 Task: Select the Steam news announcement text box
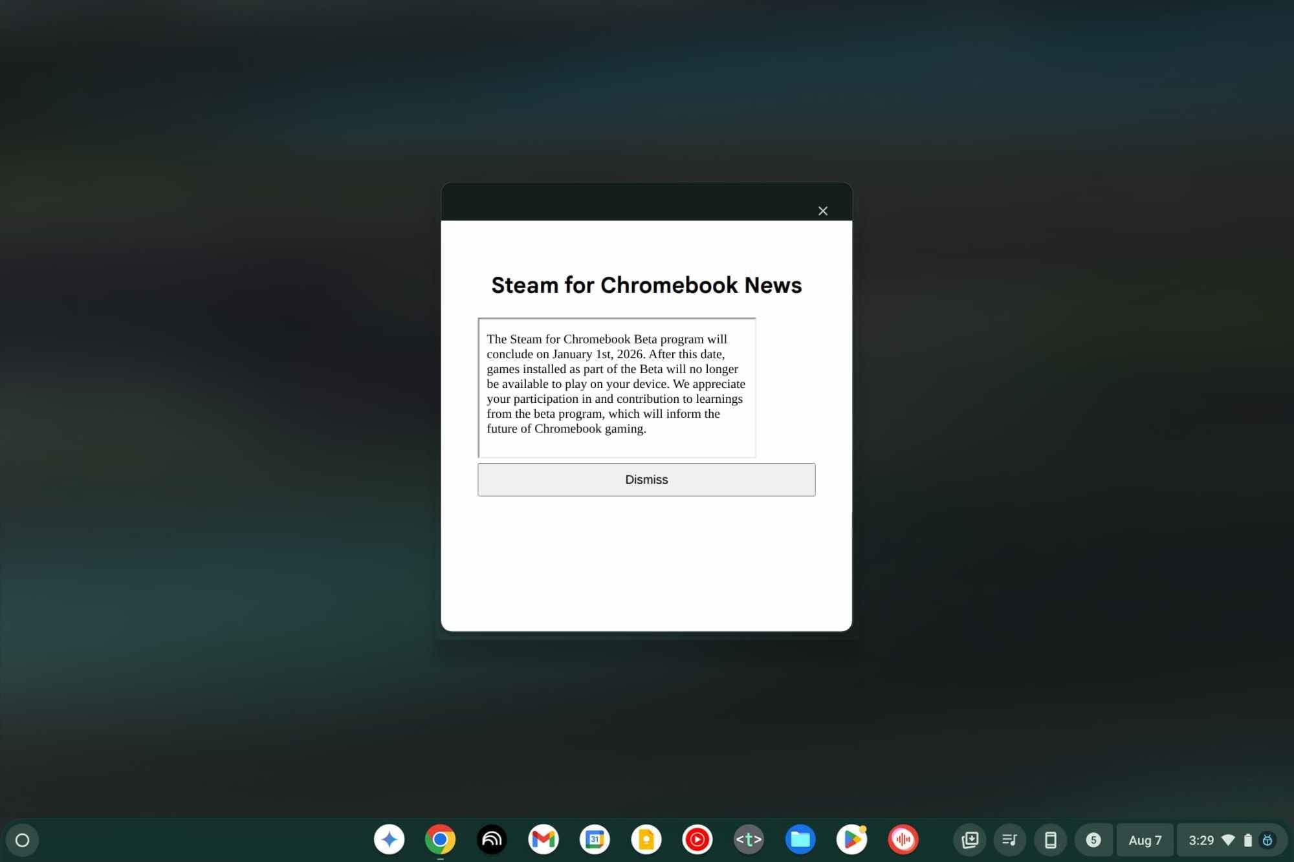616,387
